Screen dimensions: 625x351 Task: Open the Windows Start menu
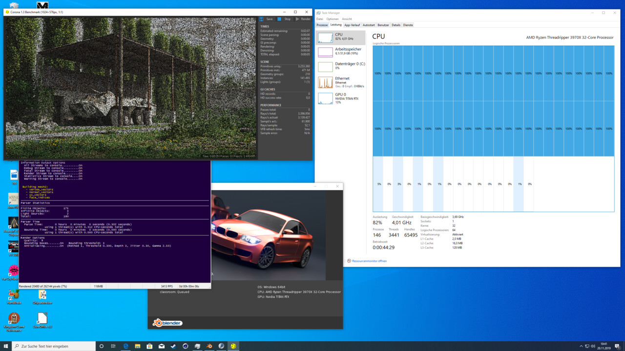point(6,346)
